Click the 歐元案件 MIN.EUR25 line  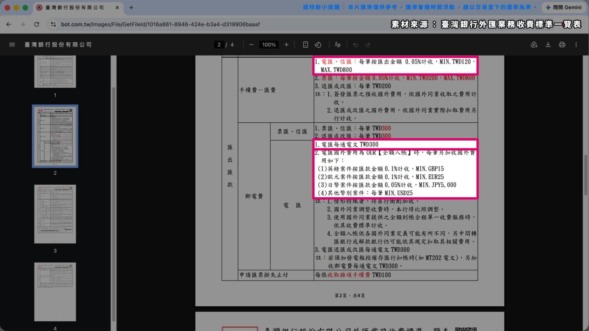pos(381,177)
